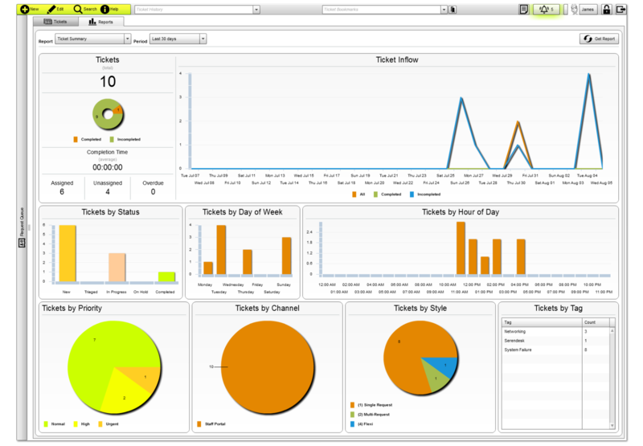
Task: Click the Tag column header
Action: point(542,322)
